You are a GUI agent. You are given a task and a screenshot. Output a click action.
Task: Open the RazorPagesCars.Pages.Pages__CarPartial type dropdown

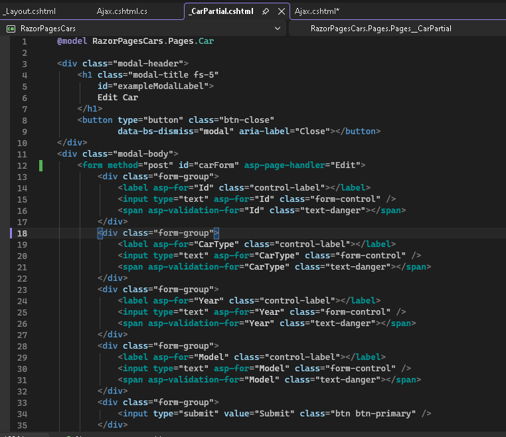pyautogui.click(x=380, y=29)
